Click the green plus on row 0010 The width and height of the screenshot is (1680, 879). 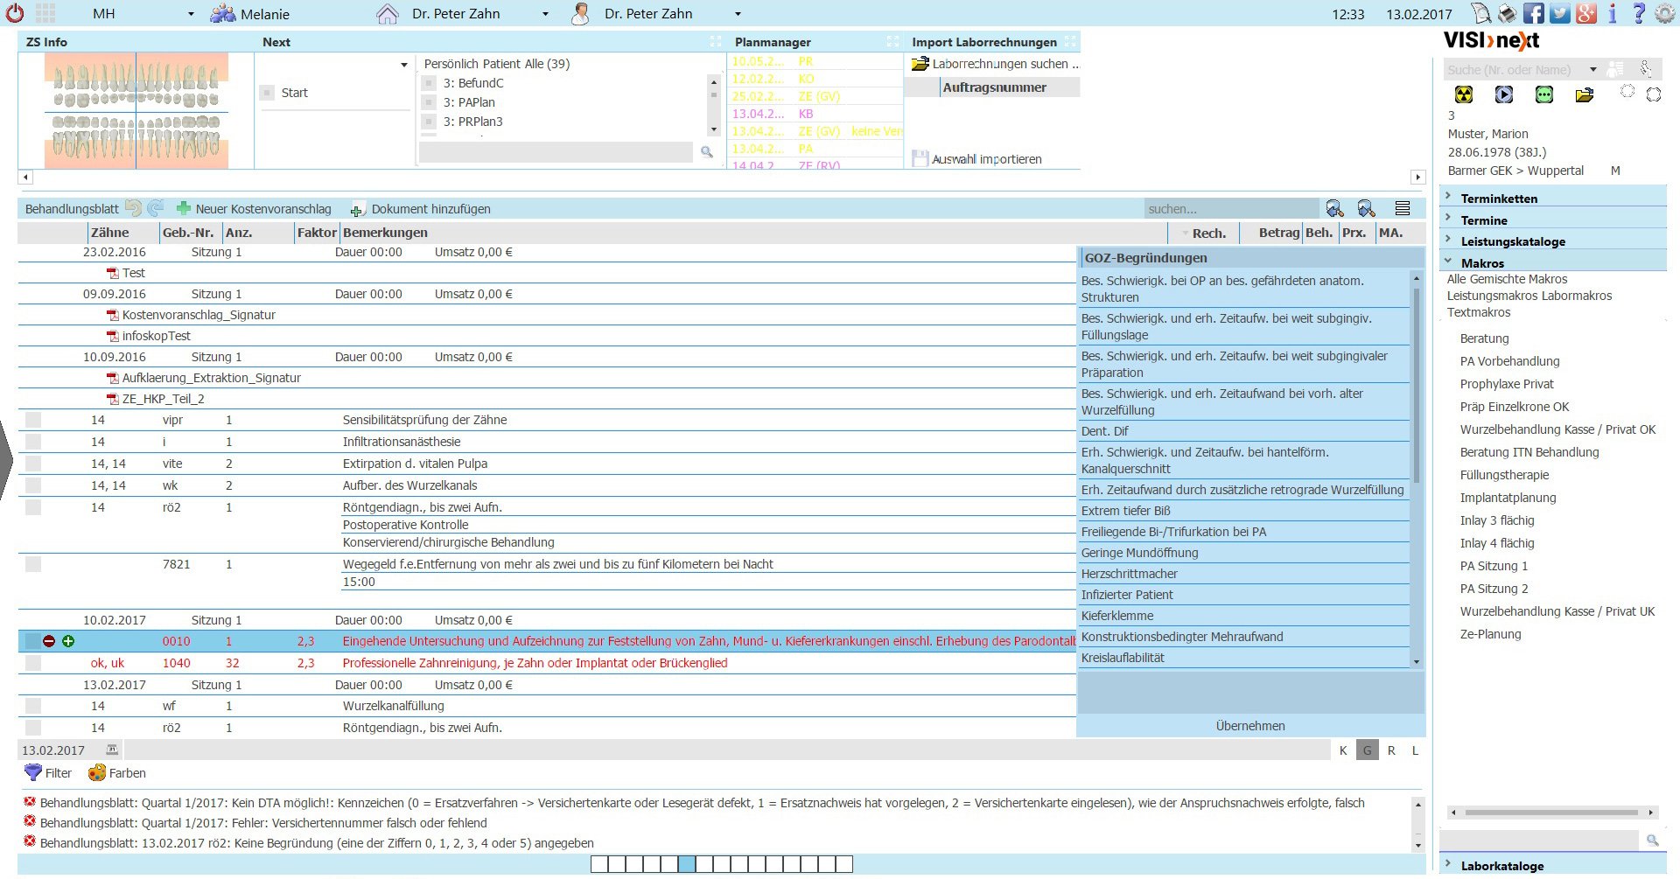click(68, 641)
